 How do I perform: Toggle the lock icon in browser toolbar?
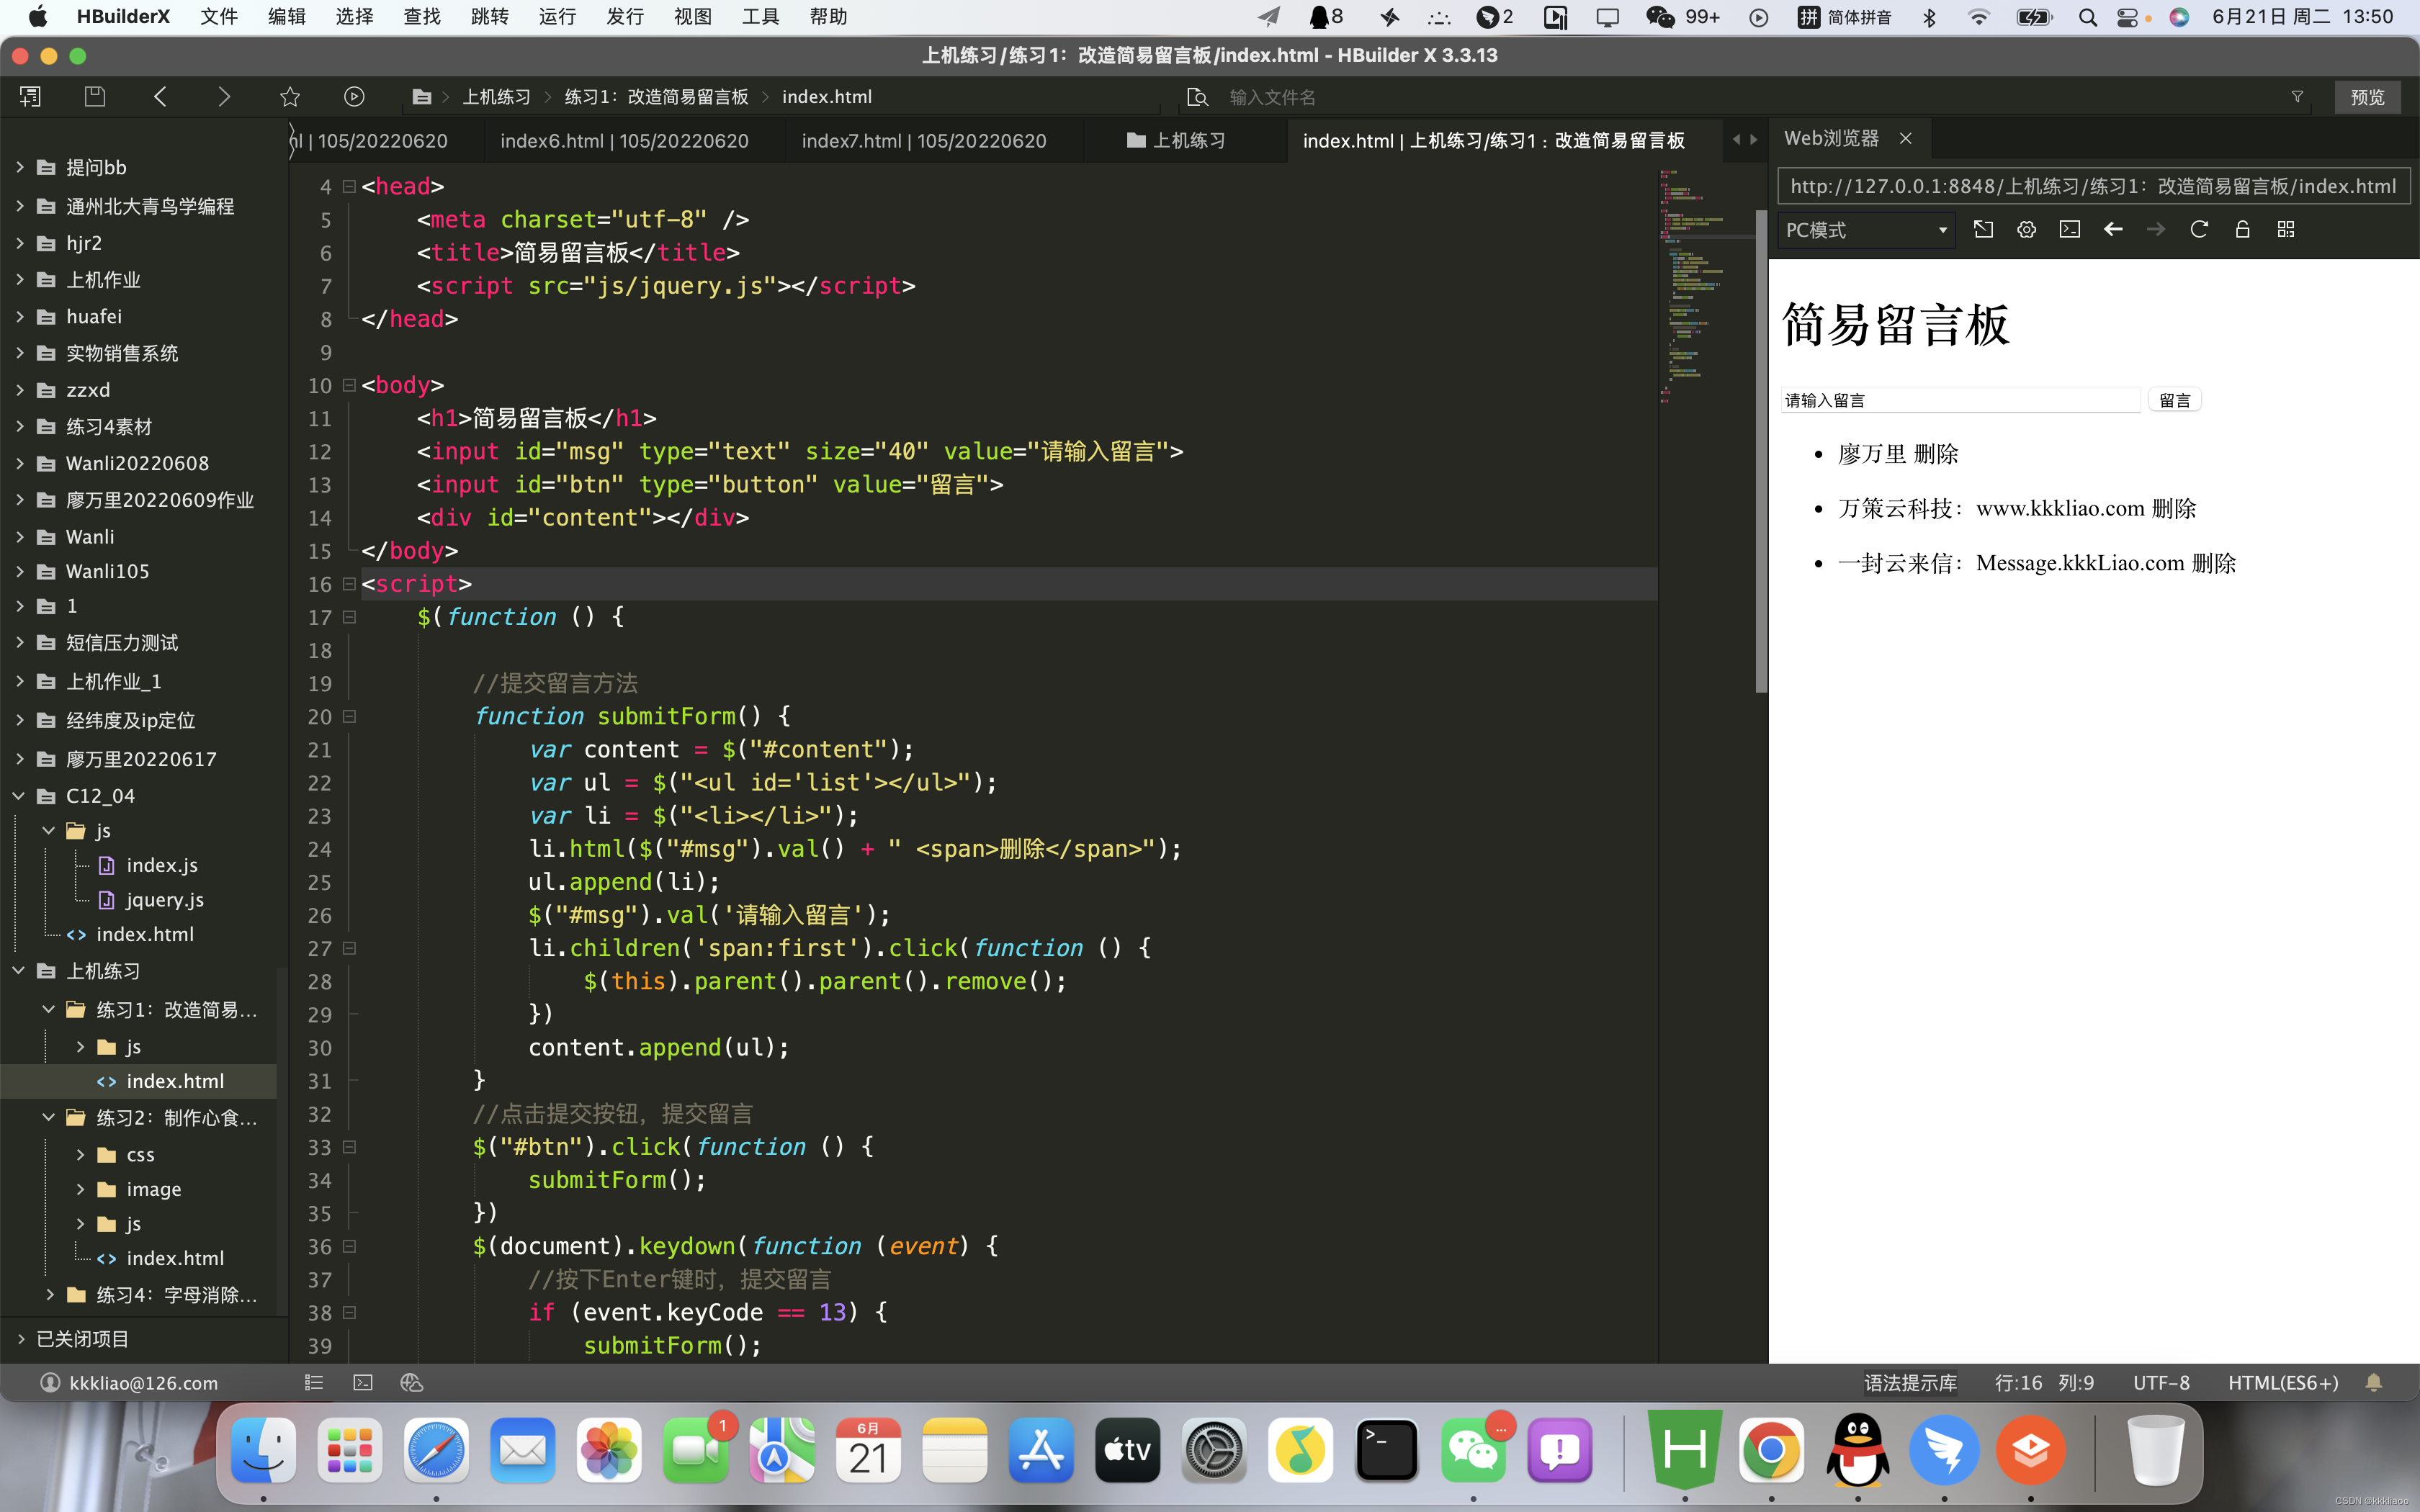click(2242, 229)
